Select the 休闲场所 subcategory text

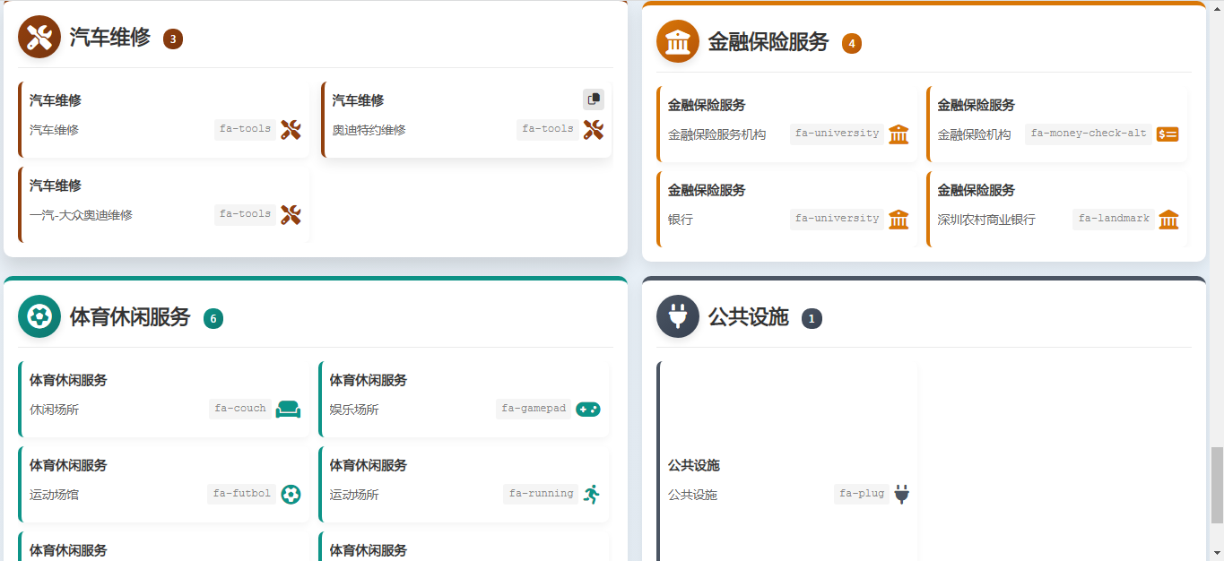[54, 410]
